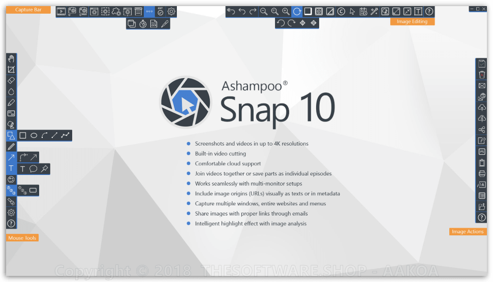The image size is (493, 282).
Task: Open Image Actions help icon
Action: (482, 218)
